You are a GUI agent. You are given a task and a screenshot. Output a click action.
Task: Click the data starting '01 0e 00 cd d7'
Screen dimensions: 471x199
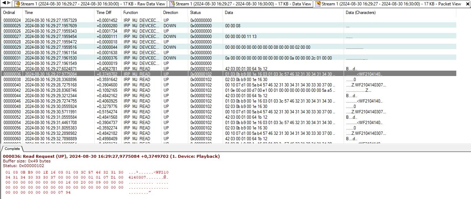[x=281, y=90]
